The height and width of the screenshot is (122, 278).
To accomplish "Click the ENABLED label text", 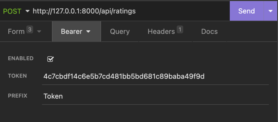I will click(x=21, y=58).
